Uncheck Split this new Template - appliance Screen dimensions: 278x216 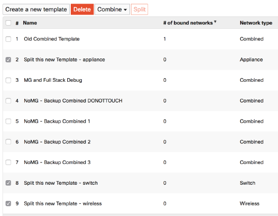pyautogui.click(x=8, y=60)
